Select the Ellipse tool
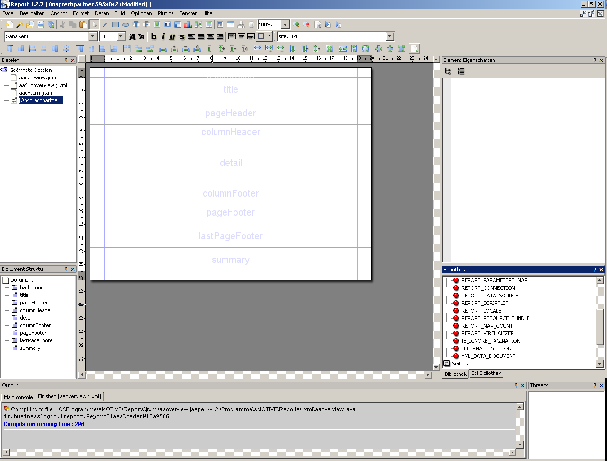Viewport: 607px width, 461px height. [x=126, y=25]
